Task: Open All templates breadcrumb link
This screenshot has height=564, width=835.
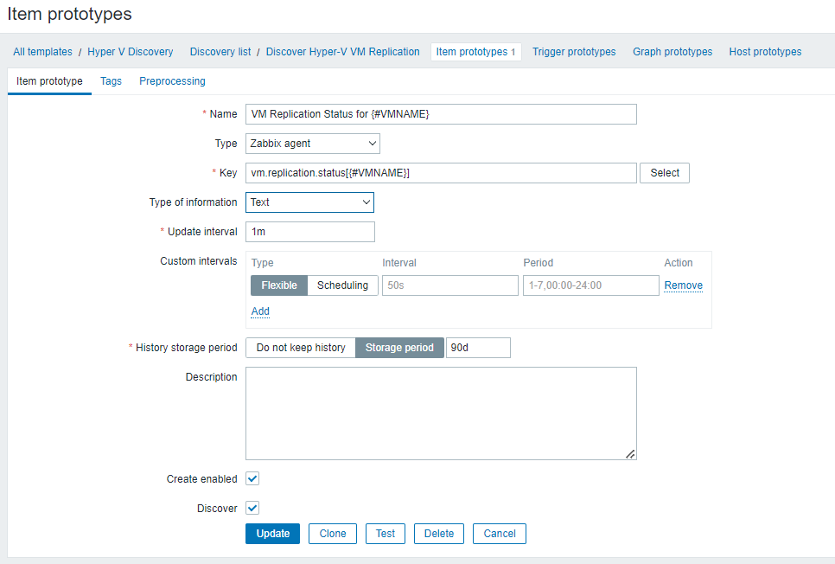Action: tap(42, 52)
